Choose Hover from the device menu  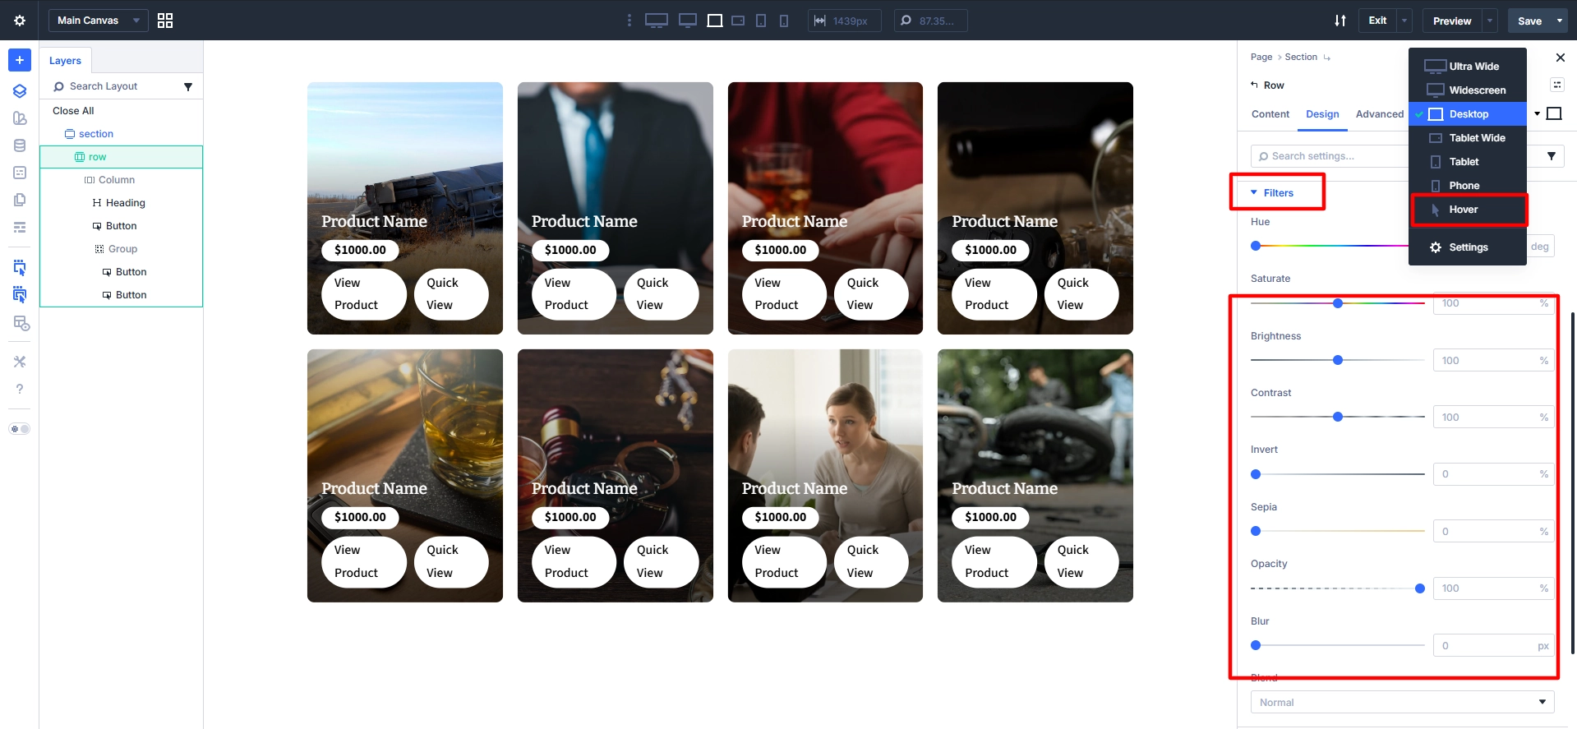click(1468, 210)
